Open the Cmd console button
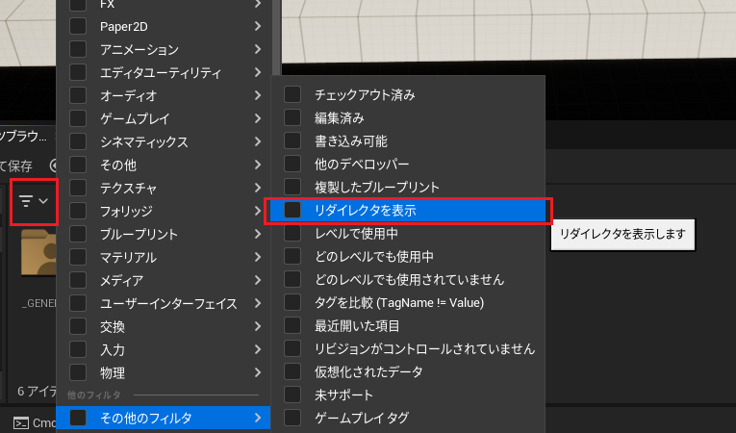736x433 pixels. [x=34, y=423]
